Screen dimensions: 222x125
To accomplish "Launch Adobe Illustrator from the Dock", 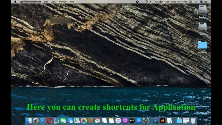I will (x=163, y=121).
